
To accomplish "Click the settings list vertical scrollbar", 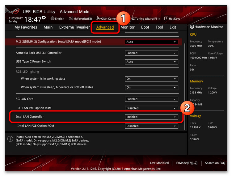I will tap(185, 87).
